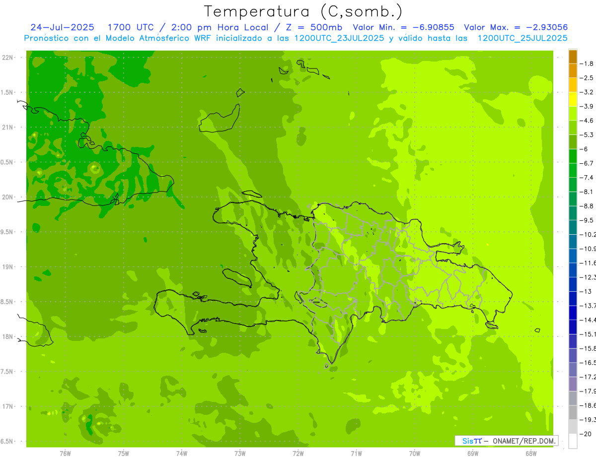
Task: Click the '68W' longitude axis label
Action: 531,454
